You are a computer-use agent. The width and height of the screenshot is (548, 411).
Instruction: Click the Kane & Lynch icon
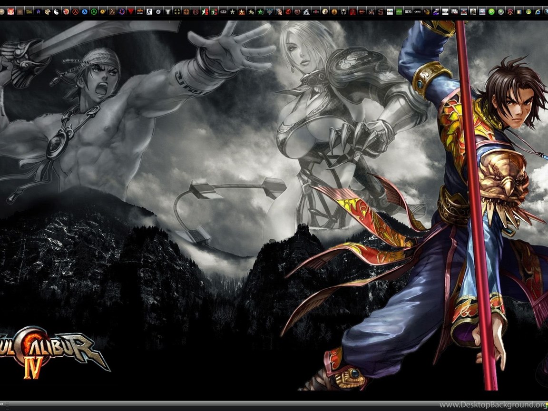tap(454, 12)
